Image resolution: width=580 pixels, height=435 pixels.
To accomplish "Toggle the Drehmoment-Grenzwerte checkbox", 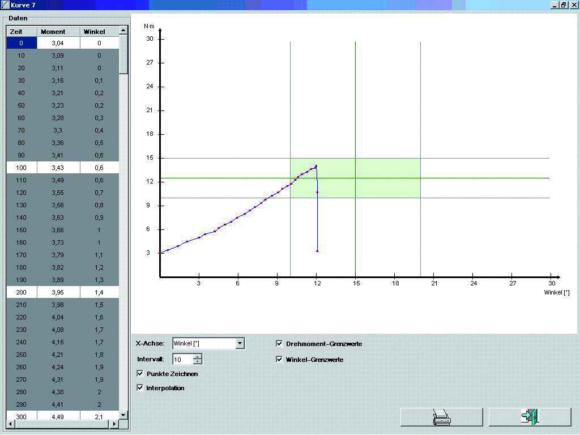I will pos(279,344).
